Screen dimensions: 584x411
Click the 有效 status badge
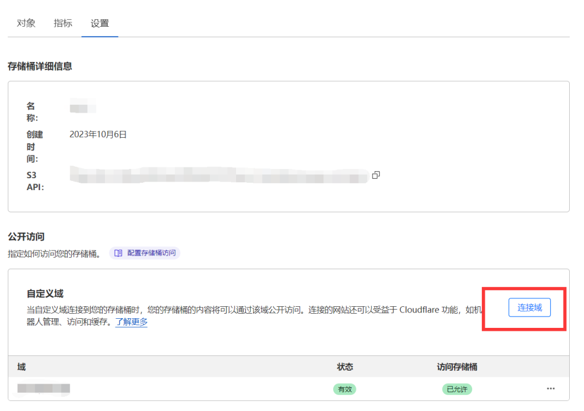click(344, 388)
